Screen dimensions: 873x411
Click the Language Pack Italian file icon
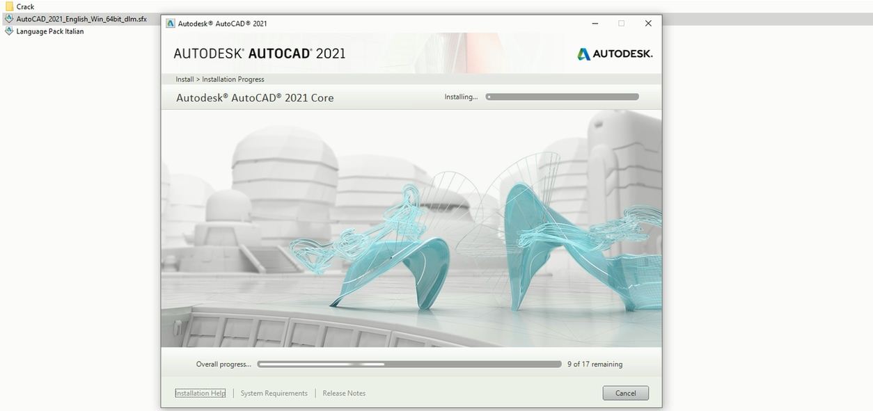pyautogui.click(x=9, y=31)
